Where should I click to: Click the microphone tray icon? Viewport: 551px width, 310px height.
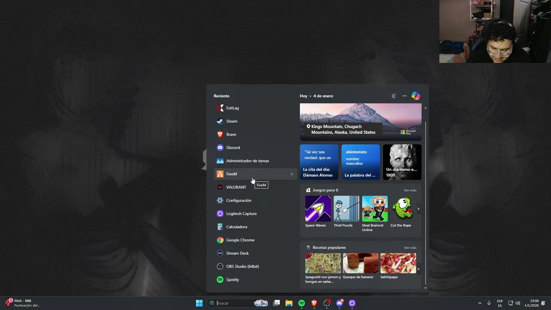pyautogui.click(x=489, y=303)
